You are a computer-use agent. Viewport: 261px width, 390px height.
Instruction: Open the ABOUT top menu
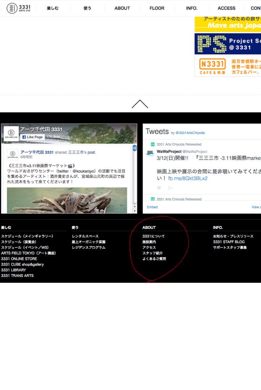point(122,8)
